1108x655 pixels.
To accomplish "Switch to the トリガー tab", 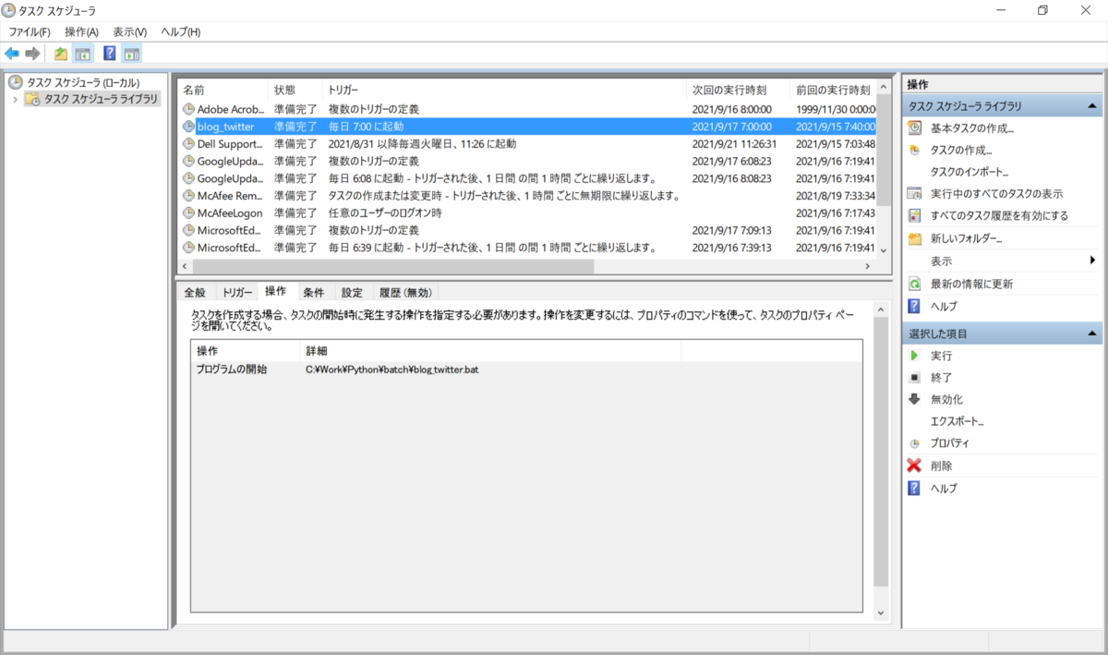I will click(x=238, y=291).
